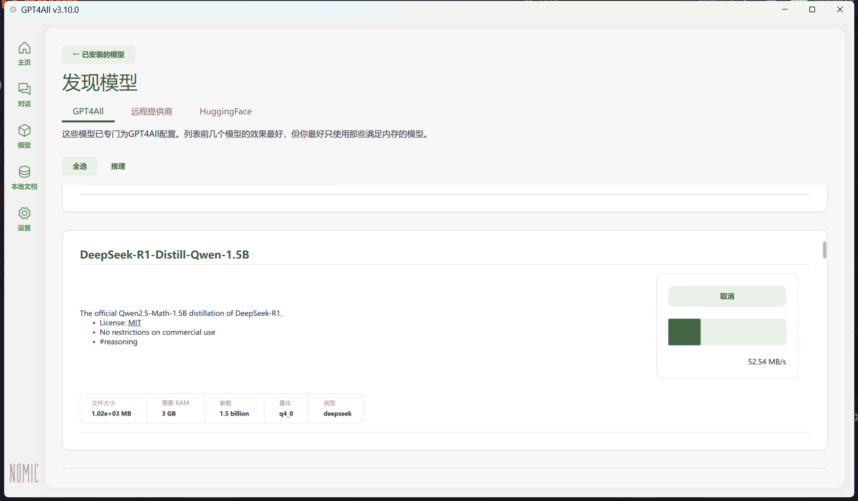Open the Home (主页) sidebar icon
The image size is (858, 501).
point(25,53)
